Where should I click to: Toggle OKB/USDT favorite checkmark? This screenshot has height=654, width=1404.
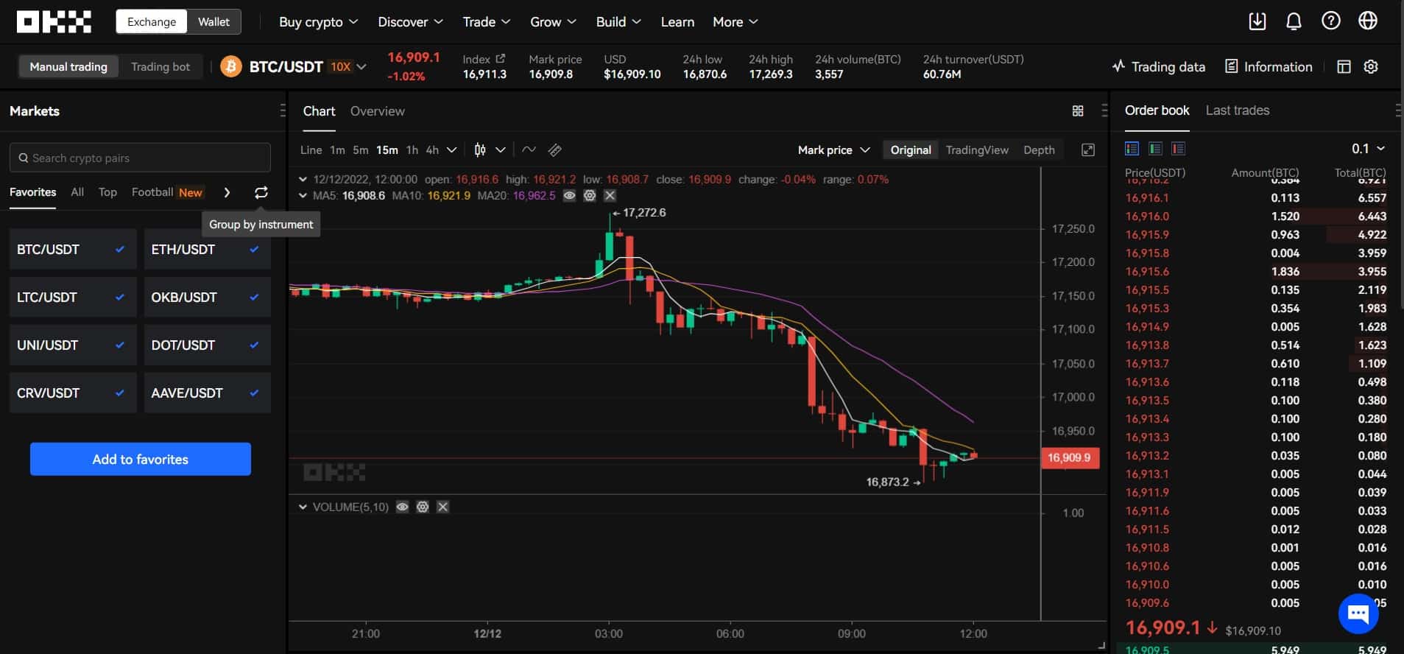coord(254,298)
